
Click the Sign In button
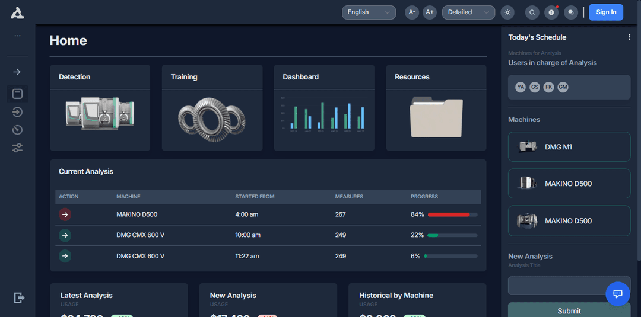(606, 12)
